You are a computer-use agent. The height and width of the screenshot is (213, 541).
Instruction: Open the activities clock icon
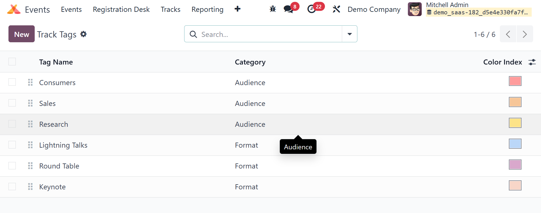pos(312,9)
